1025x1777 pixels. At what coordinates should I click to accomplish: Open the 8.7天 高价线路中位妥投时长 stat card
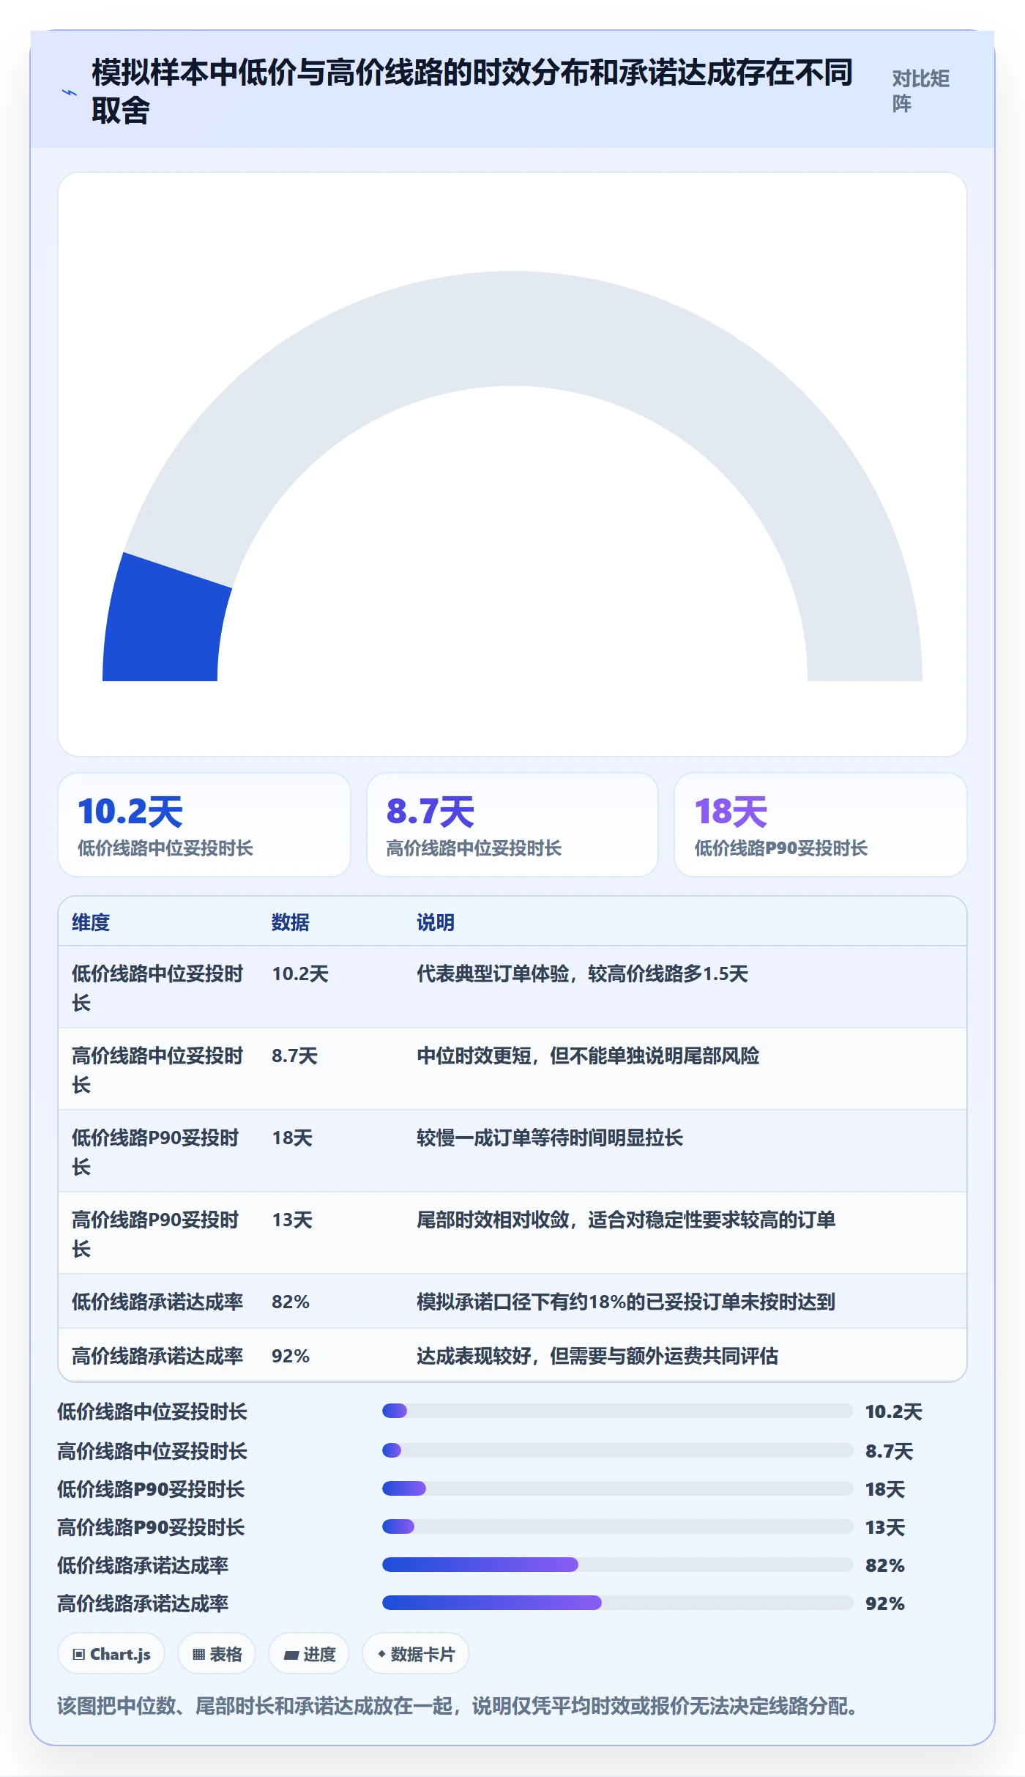512,825
